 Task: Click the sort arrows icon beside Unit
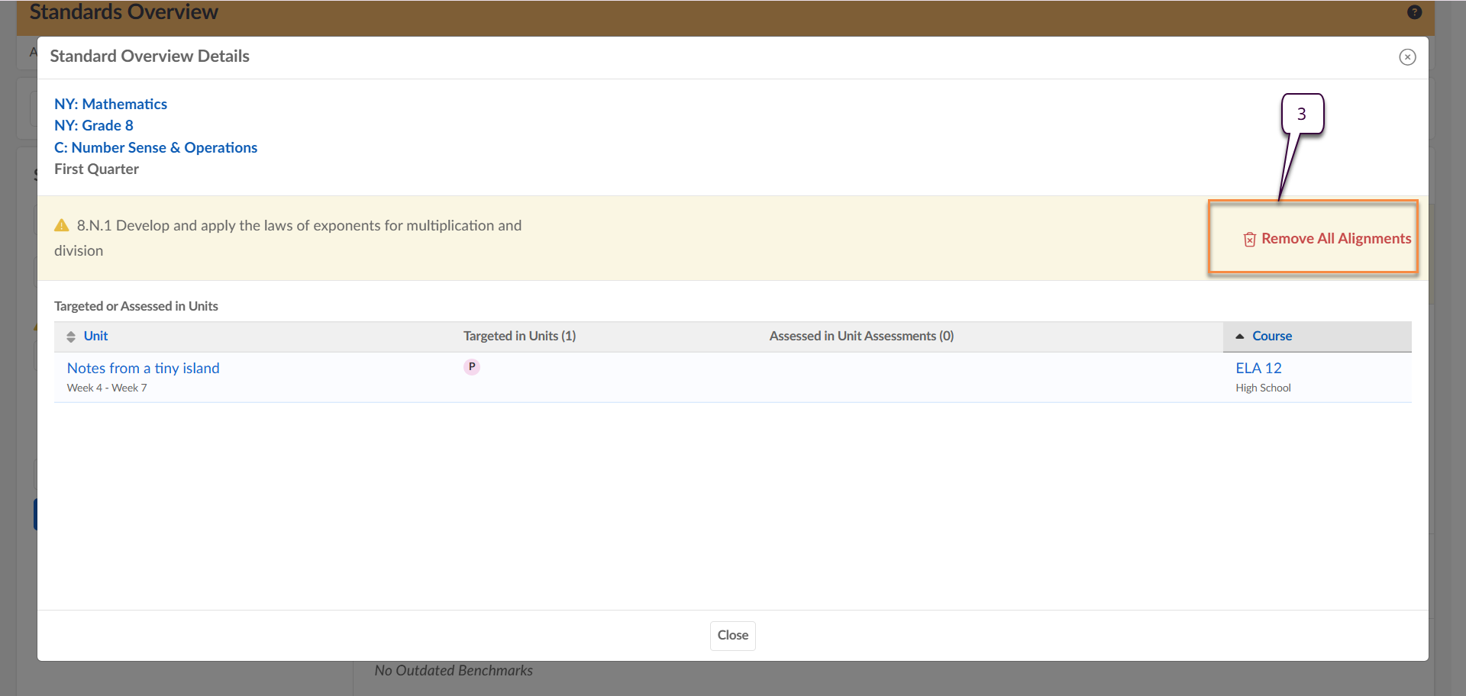coord(71,337)
